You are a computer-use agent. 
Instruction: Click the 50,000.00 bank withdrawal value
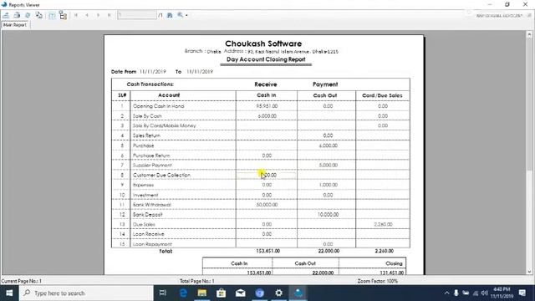[x=267, y=205]
